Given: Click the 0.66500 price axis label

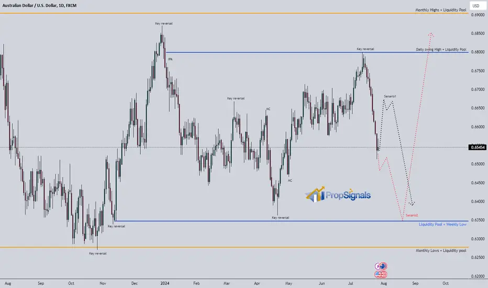Looking at the screenshot, I should pos(478,108).
